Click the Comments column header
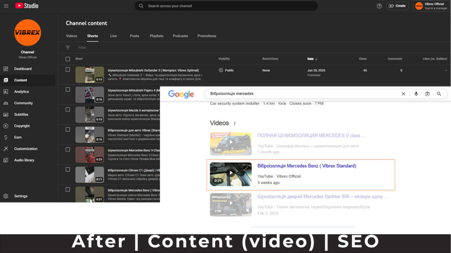Screen dimensions: 451x253 [395, 59]
